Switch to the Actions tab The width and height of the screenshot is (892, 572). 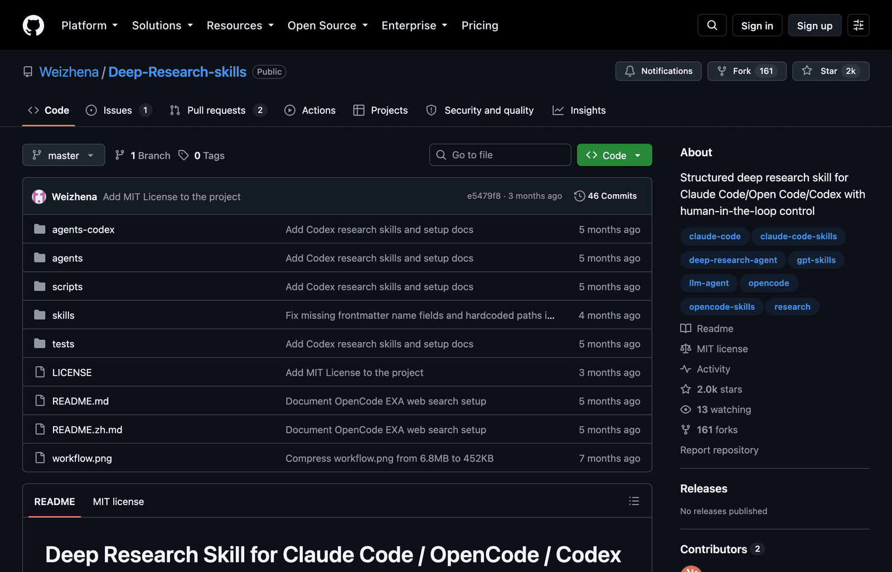(310, 110)
